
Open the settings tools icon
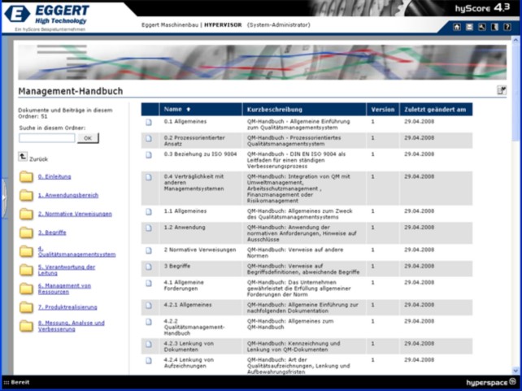[x=481, y=27]
